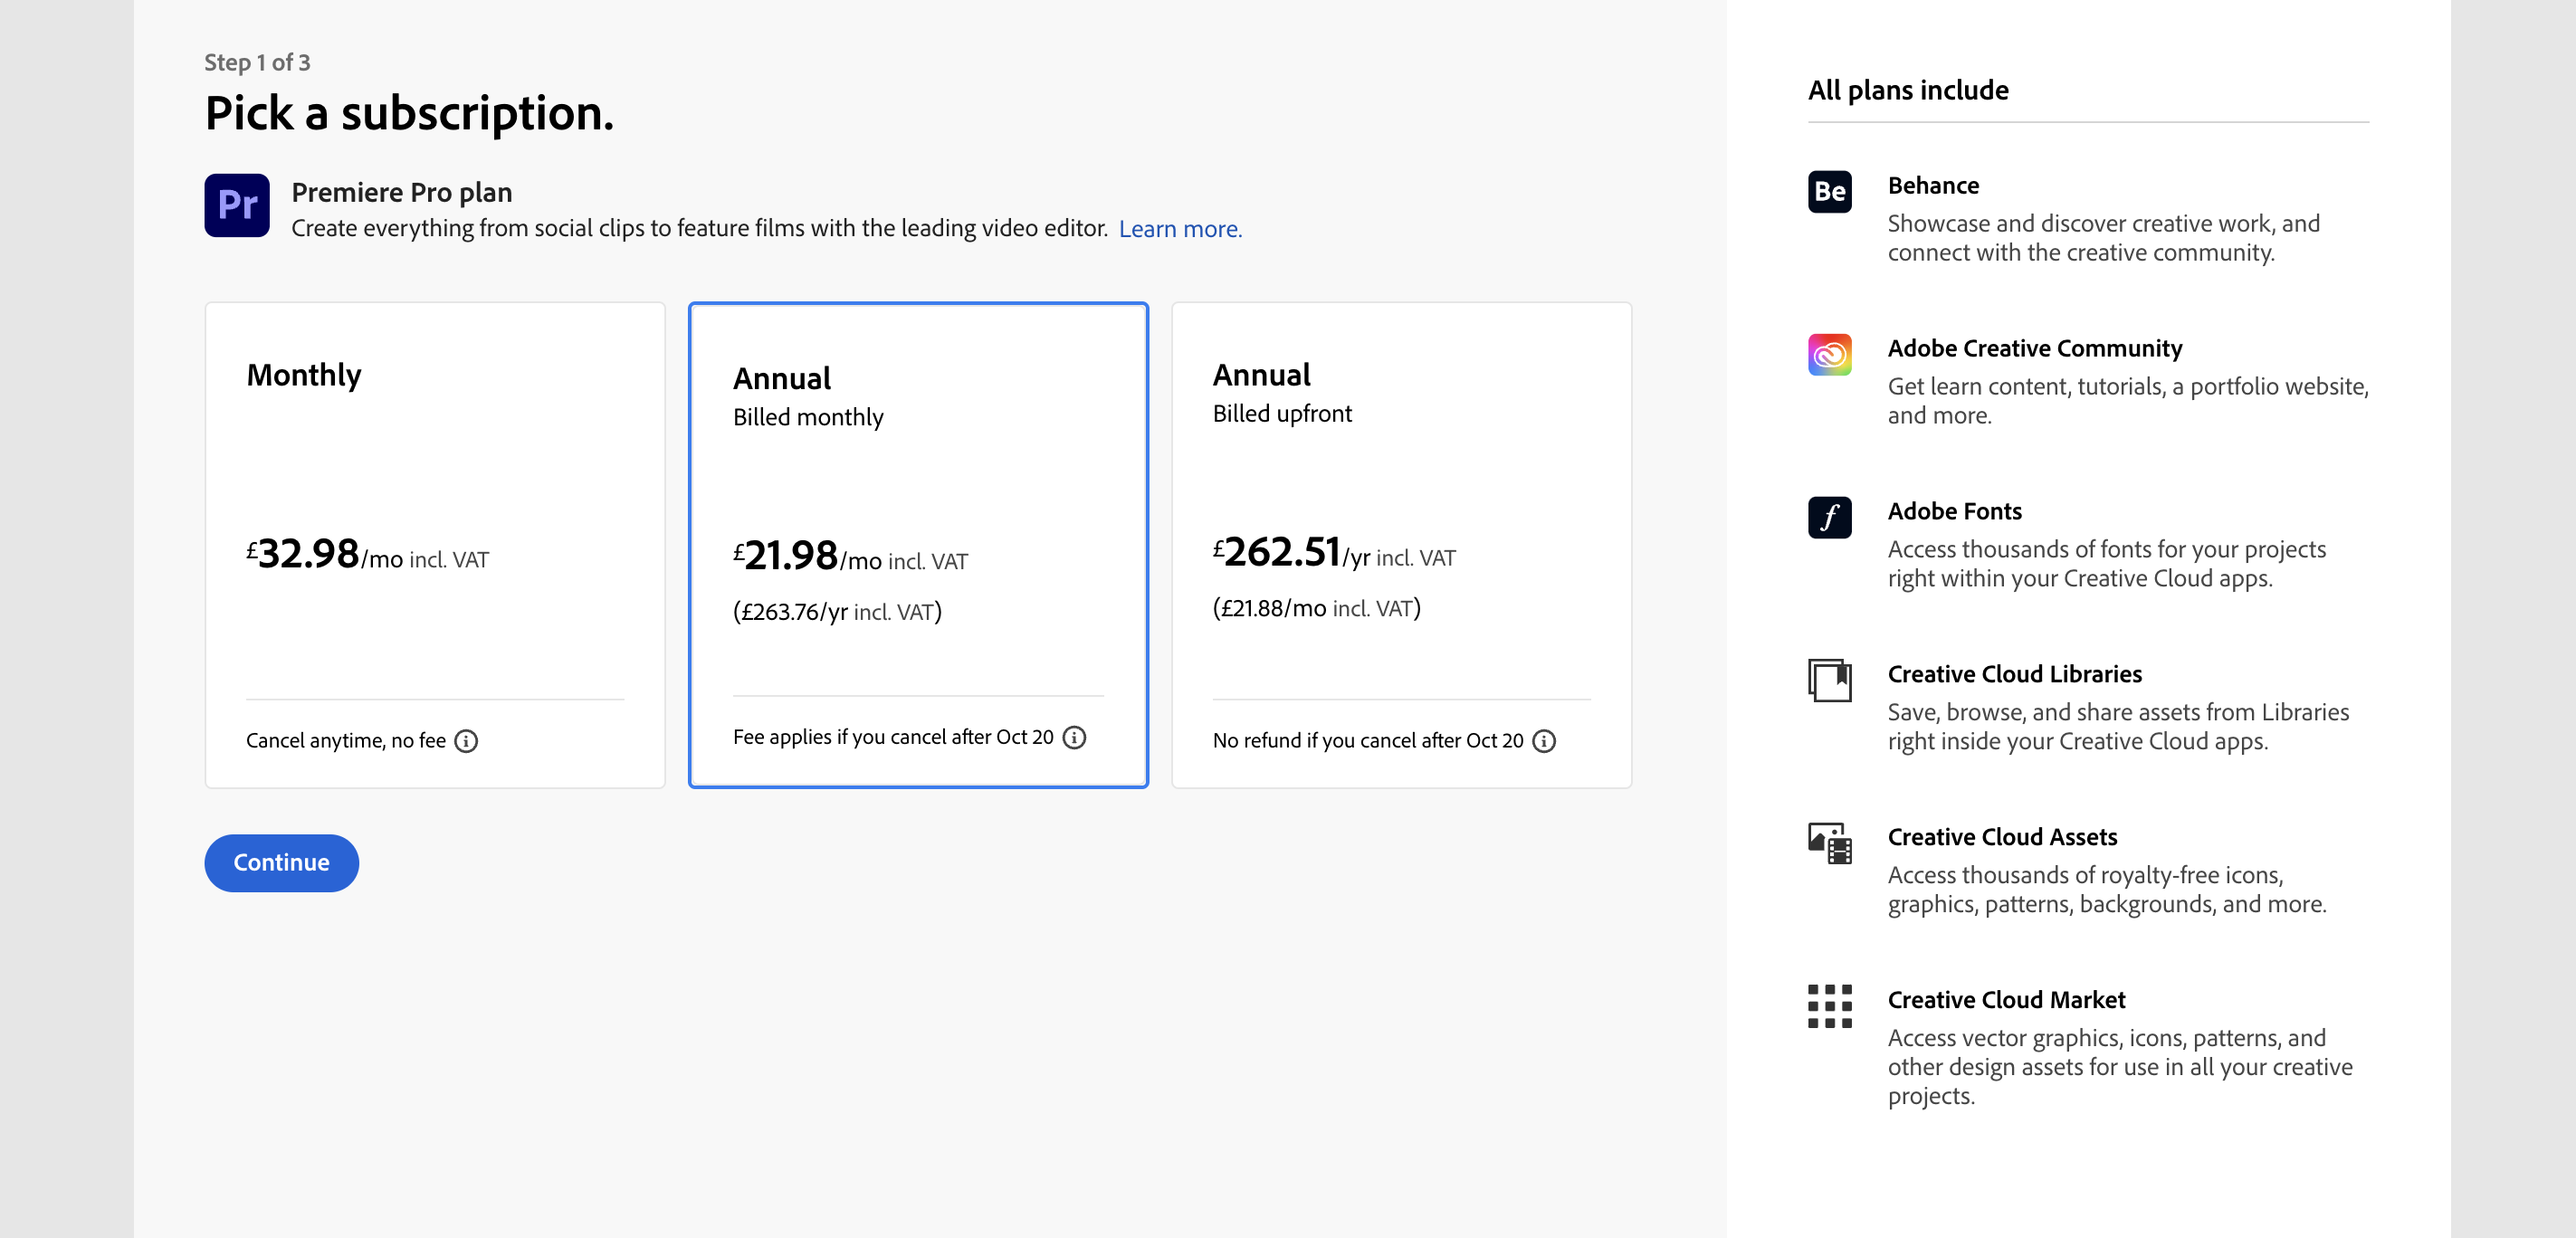Screen dimensions: 2576x1238
Task: Show info for Fee applies if you cancel
Action: 1074,737
